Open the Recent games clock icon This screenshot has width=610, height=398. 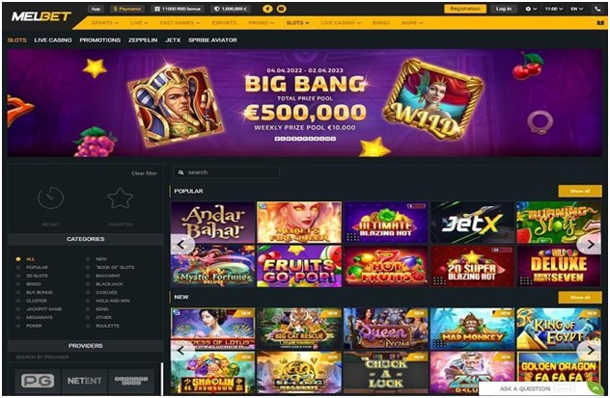[50, 198]
